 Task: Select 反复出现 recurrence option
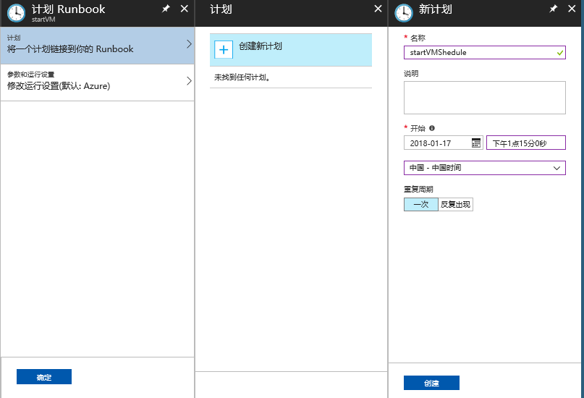coord(455,205)
